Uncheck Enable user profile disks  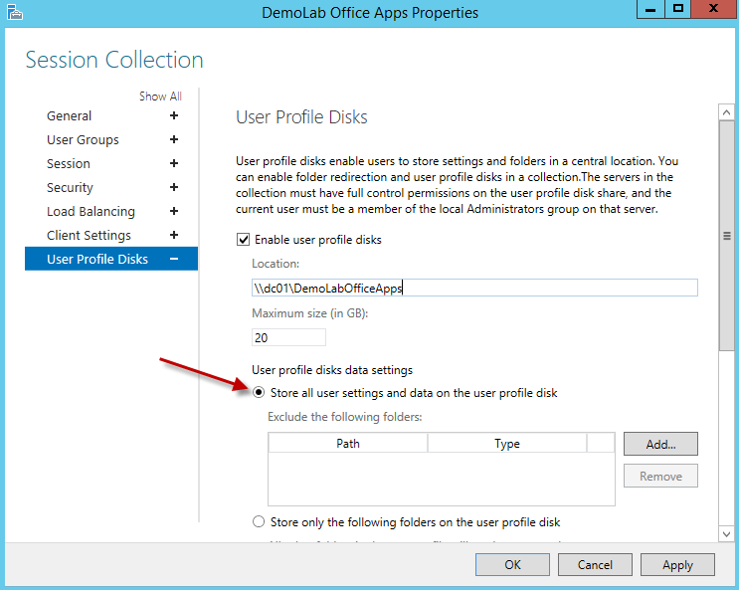click(243, 240)
